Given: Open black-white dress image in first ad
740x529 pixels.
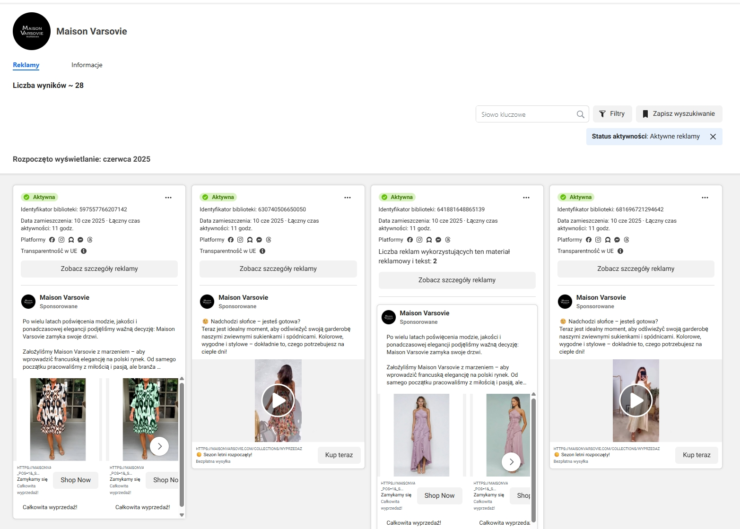Looking at the screenshot, I should pyautogui.click(x=58, y=419).
